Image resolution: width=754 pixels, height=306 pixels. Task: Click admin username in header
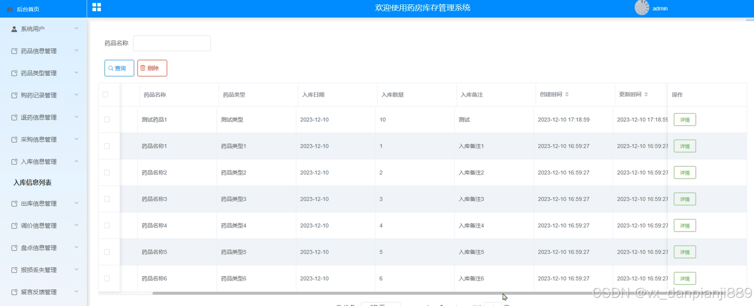(660, 8)
